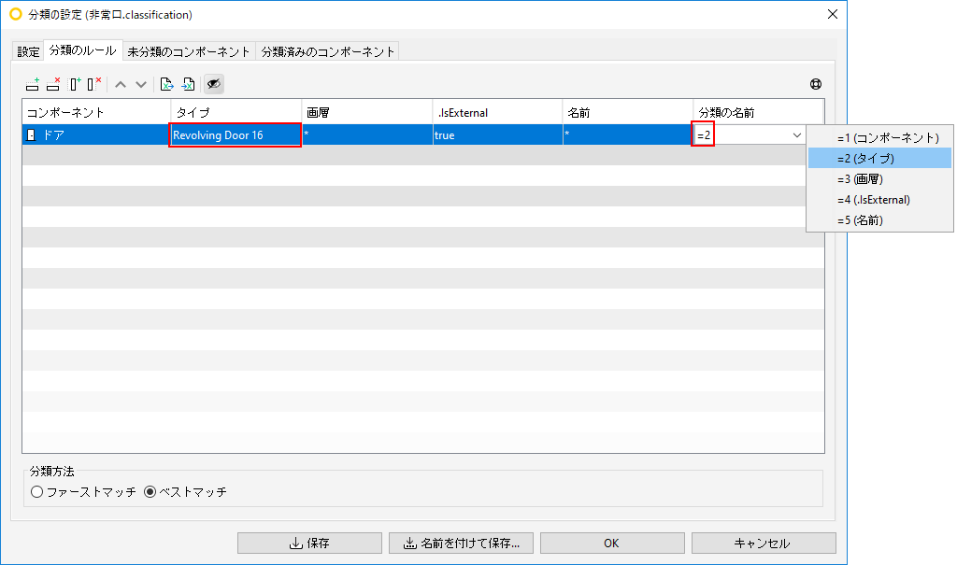Export rules to Excel icon

(166, 84)
